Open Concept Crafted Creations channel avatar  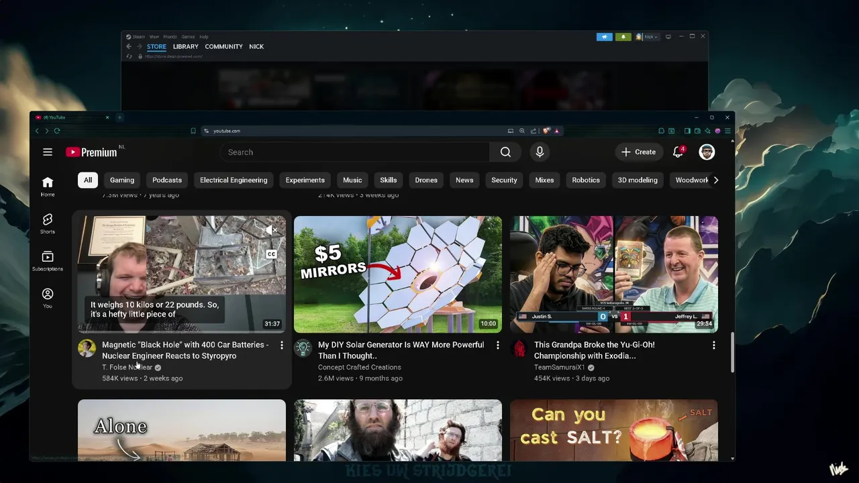click(x=303, y=348)
